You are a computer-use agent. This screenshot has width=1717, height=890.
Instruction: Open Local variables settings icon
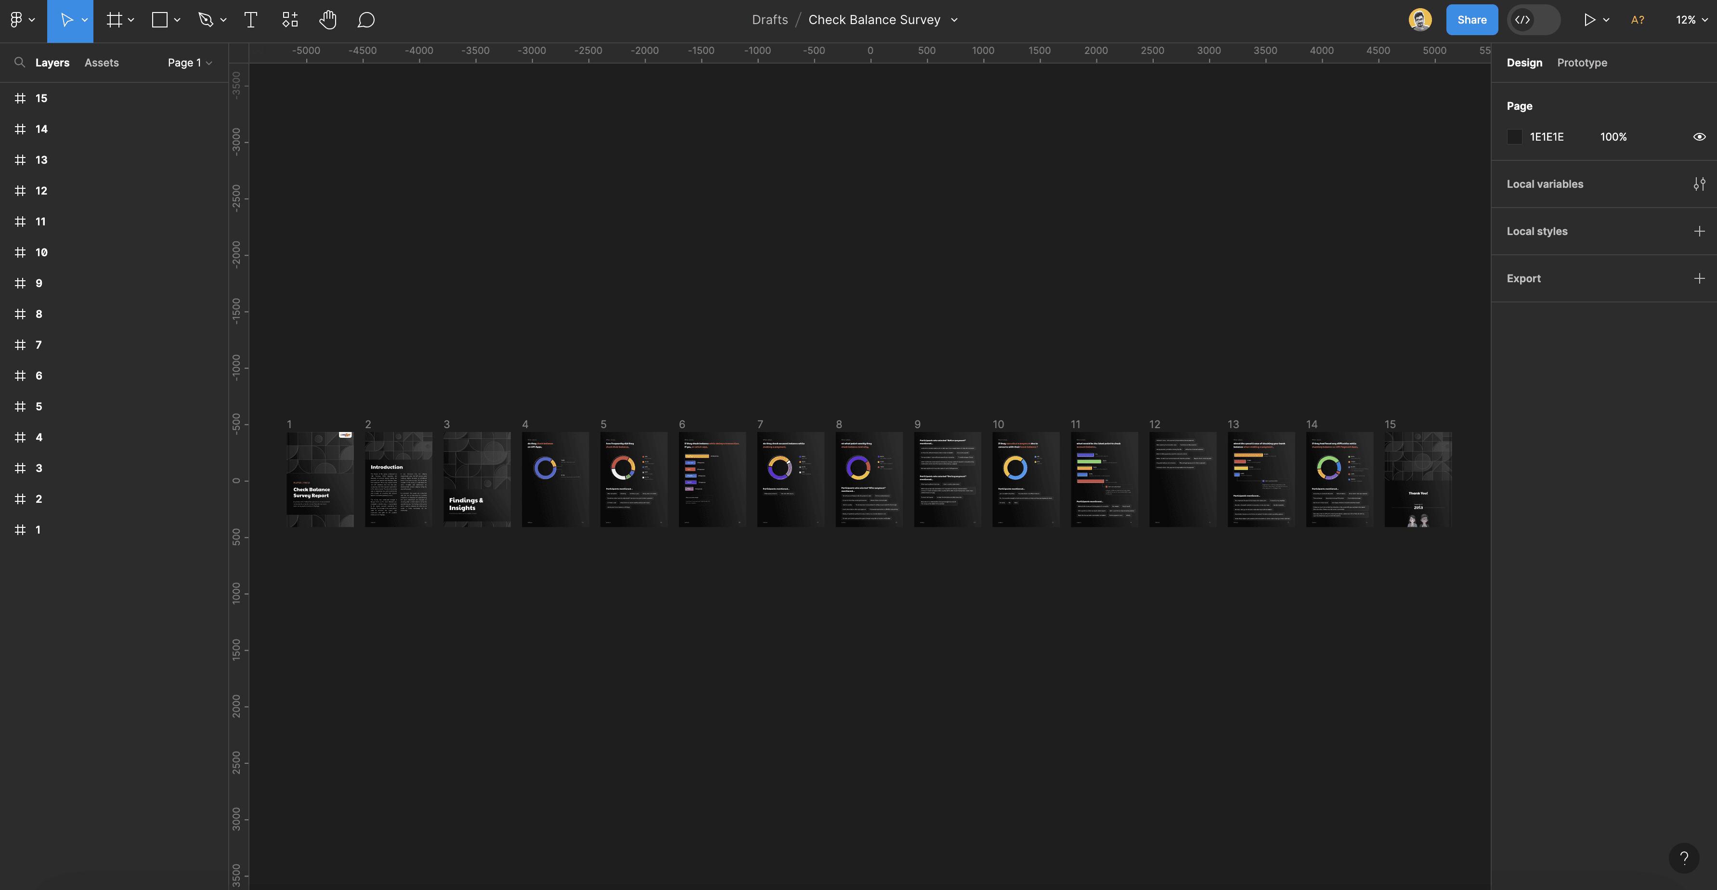click(1699, 184)
